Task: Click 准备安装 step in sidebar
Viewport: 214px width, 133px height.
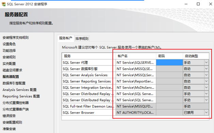Action: tap(9, 129)
